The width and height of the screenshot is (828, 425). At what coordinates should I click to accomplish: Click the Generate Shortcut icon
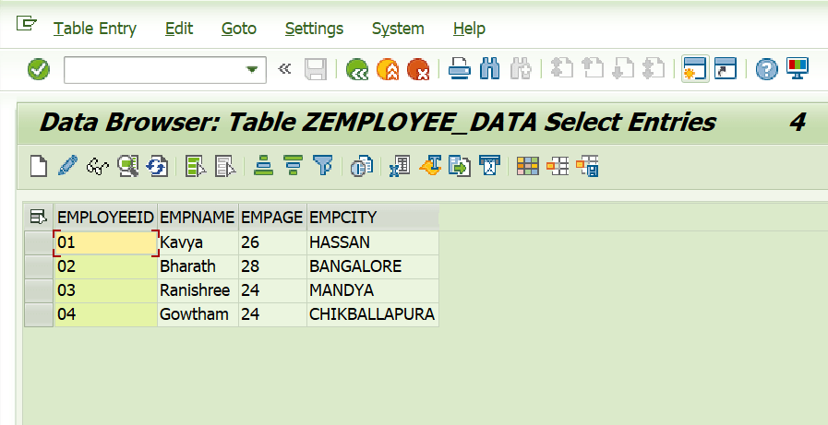(x=725, y=69)
